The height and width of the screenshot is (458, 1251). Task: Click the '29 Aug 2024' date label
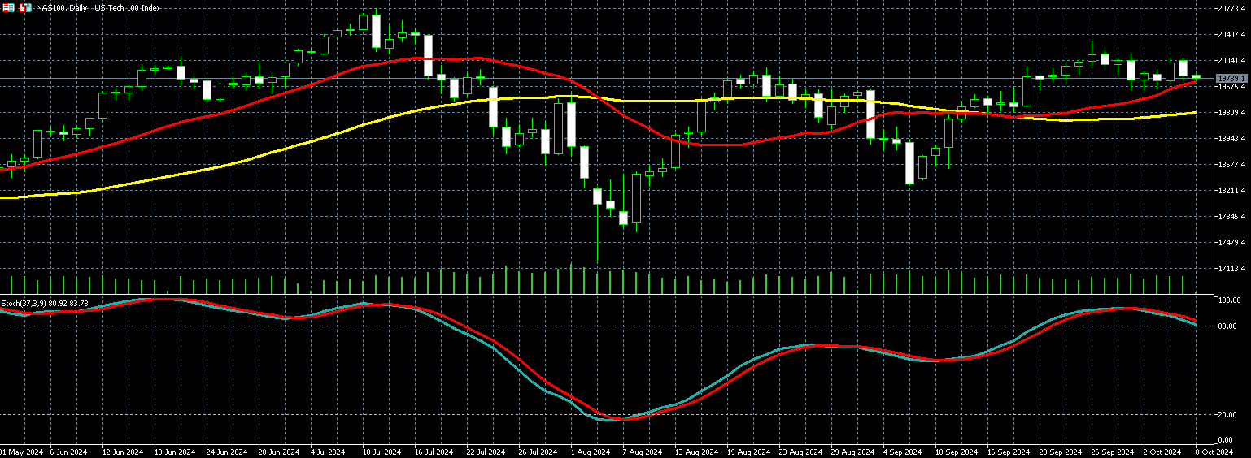853,452
